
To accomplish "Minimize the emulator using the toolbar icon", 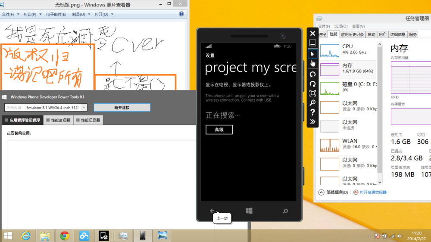I will pos(312,43).
